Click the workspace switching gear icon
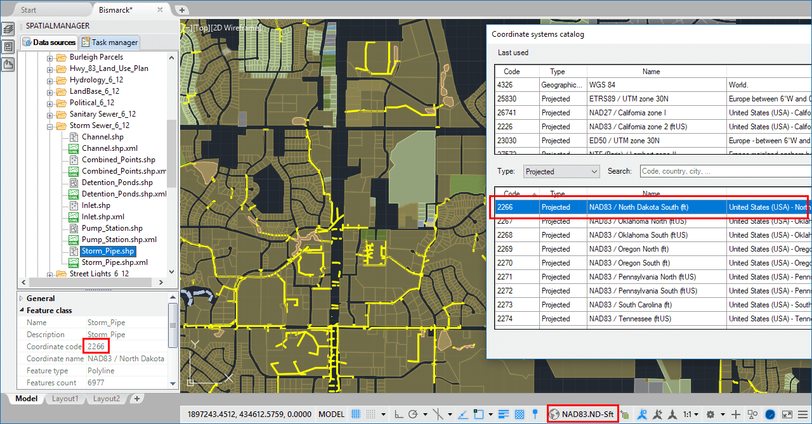812x424 pixels. coord(710,414)
